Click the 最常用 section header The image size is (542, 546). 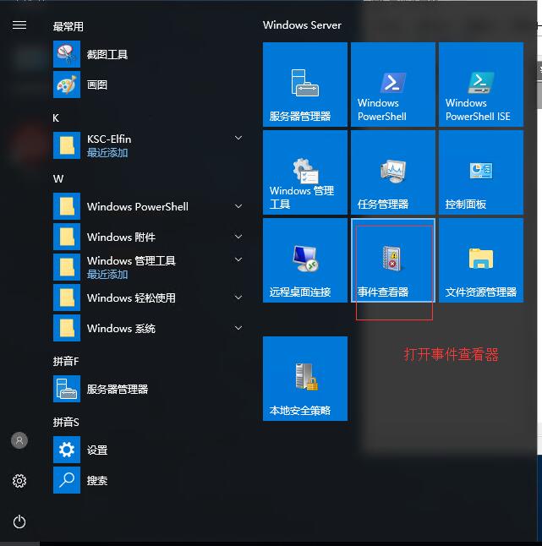(x=68, y=26)
